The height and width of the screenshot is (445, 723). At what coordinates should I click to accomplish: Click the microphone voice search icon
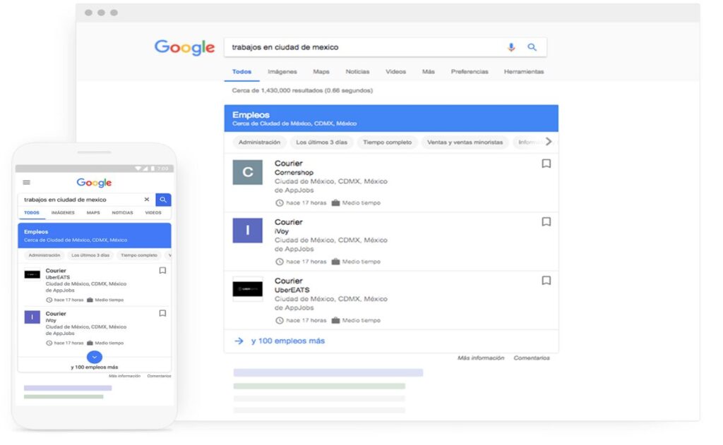pos(511,47)
